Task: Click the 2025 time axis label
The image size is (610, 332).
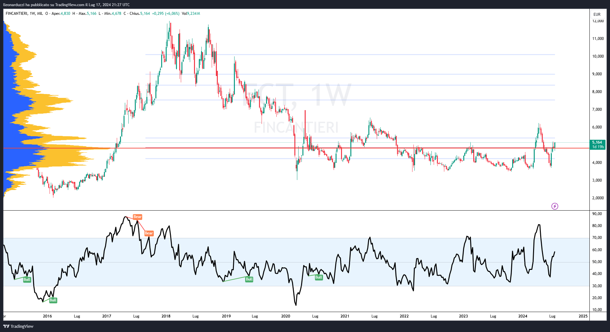Action: pyautogui.click(x=583, y=316)
